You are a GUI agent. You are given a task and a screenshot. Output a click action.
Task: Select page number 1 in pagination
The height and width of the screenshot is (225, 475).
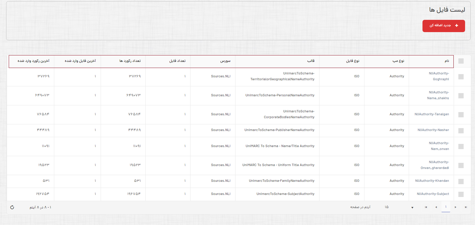[446, 207]
